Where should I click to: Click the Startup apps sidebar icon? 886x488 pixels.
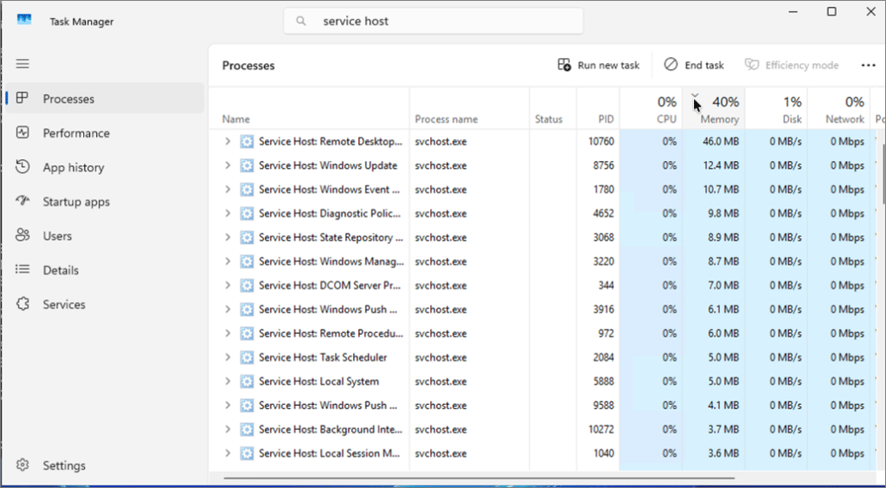22,201
